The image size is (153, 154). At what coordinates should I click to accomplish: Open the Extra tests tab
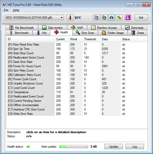click(x=134, y=27)
